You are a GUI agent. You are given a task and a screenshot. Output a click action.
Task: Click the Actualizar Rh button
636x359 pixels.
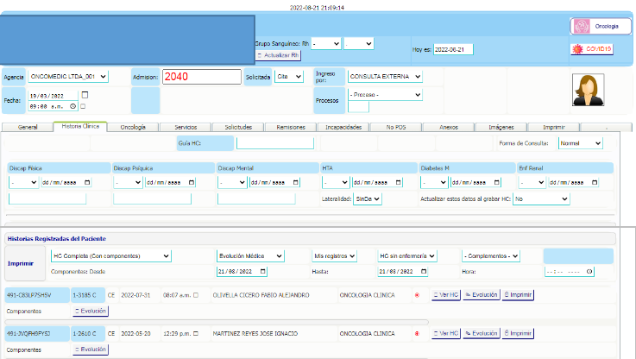coord(278,54)
